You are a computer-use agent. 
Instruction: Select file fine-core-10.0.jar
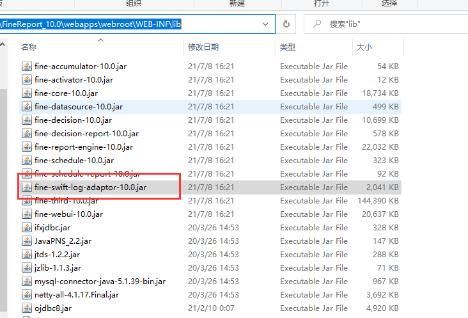(66, 93)
